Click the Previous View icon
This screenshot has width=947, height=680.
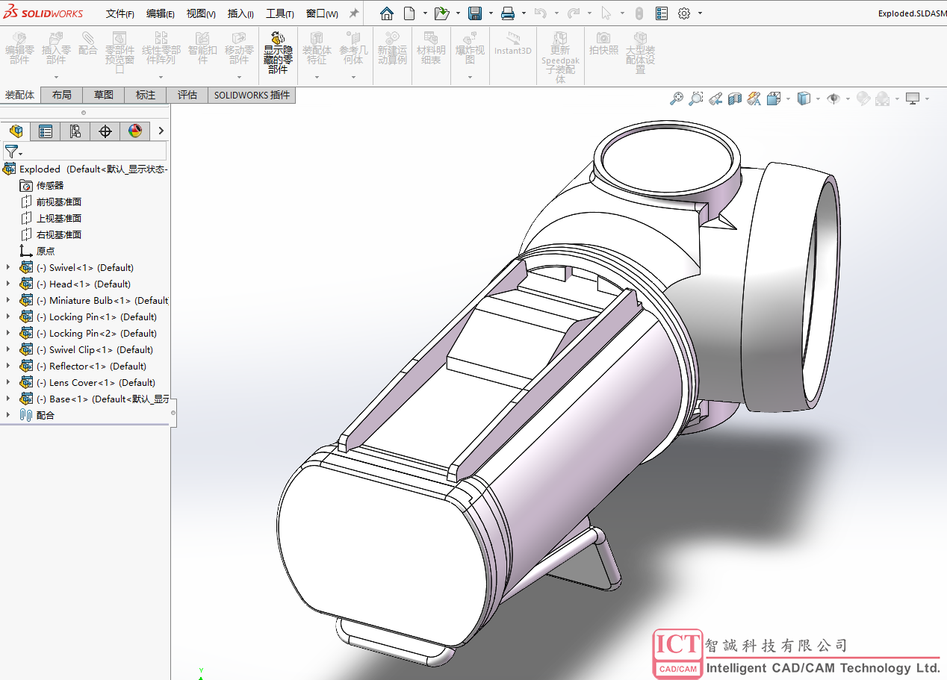tap(715, 99)
